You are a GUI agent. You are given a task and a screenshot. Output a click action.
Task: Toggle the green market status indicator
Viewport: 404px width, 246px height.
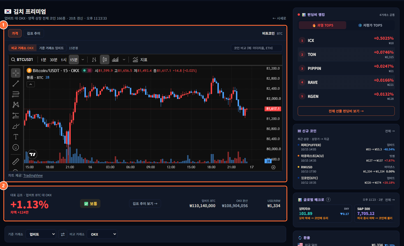click(x=84, y=70)
